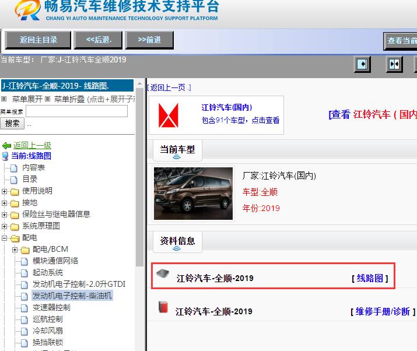
Task: Click the double-arrow split panel icon
Action: point(394,64)
